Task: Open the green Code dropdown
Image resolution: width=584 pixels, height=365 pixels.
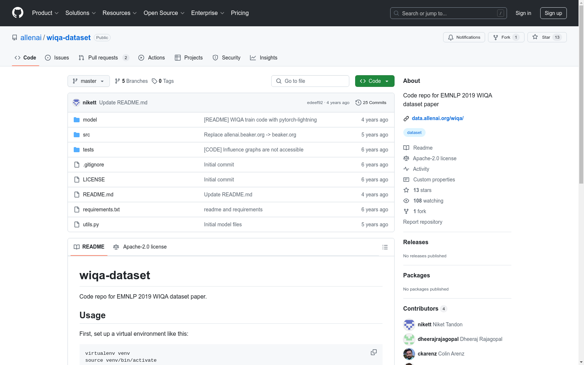Action: point(375,81)
